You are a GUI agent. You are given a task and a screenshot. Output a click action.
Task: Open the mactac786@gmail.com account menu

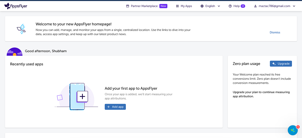(274, 6)
